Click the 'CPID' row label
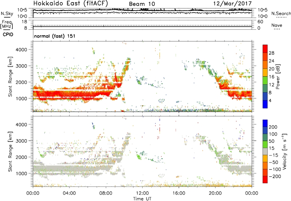The height and width of the screenshot is (201, 291). pos(8,34)
